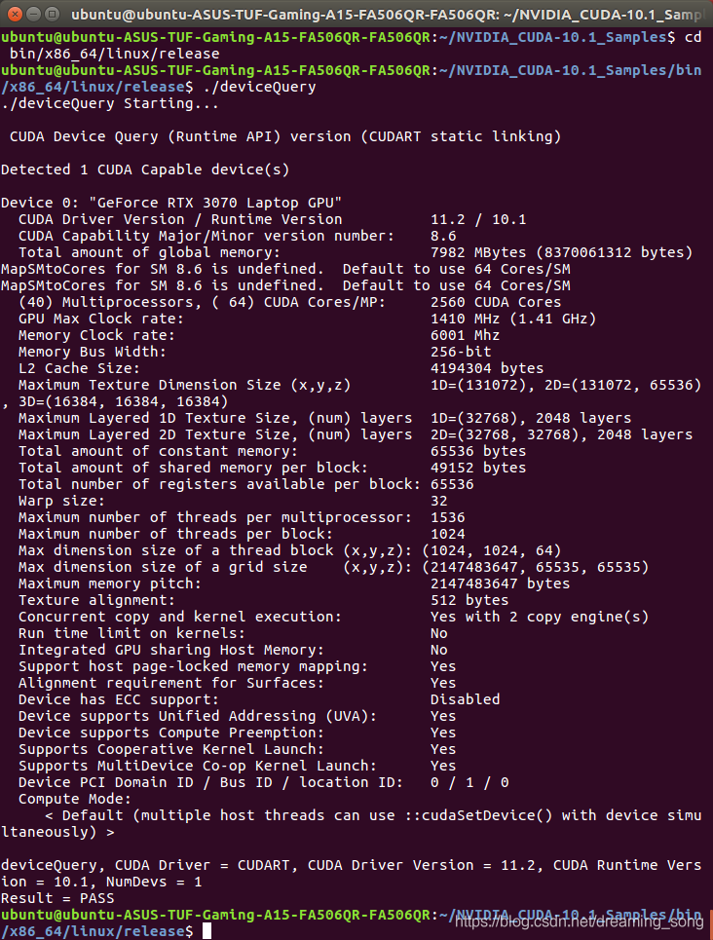Screen dimensions: 713x940
Task: Close the terminal window with the orange button
Action: 15,14
